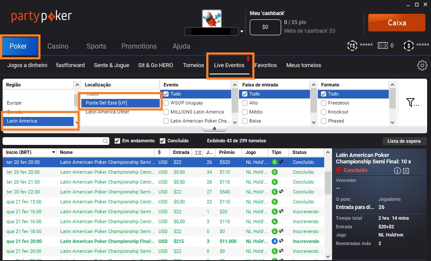Click Região list scroll-up arrow
This screenshot has width=431, height=261.
pos(77,85)
